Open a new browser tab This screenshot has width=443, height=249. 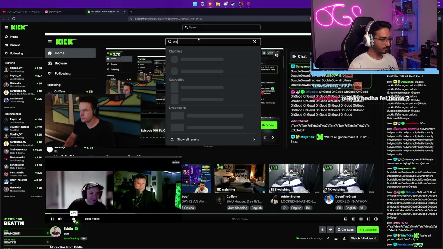131,12
